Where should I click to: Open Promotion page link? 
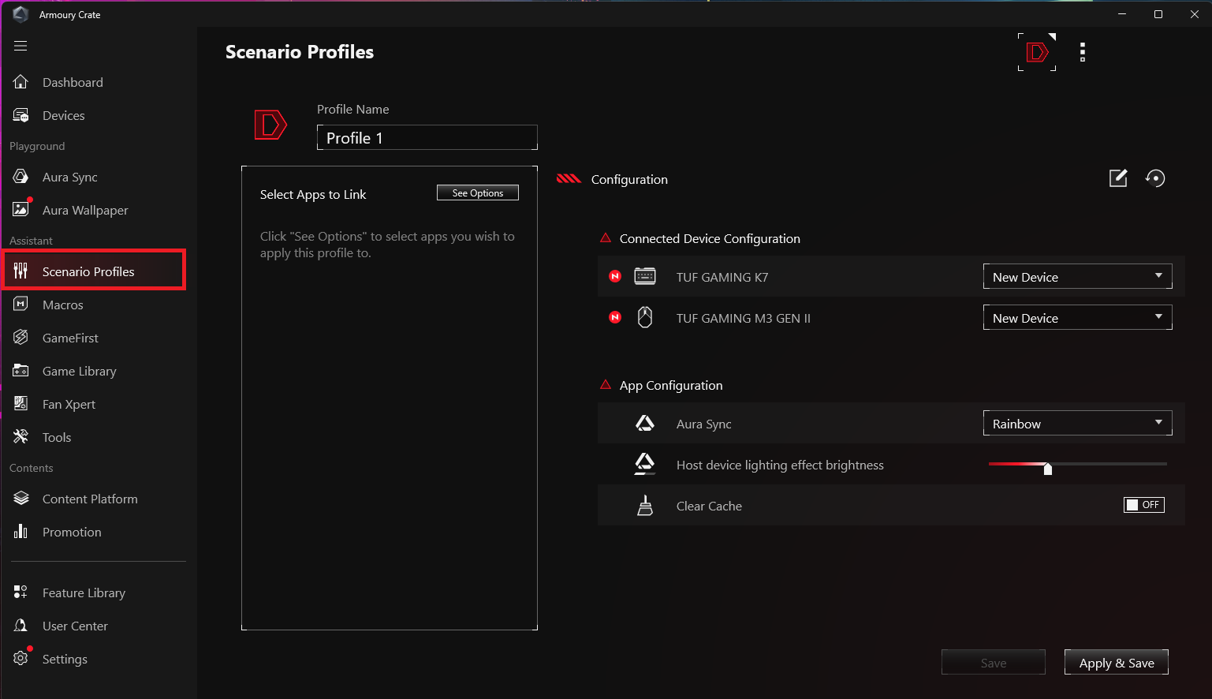tap(72, 532)
